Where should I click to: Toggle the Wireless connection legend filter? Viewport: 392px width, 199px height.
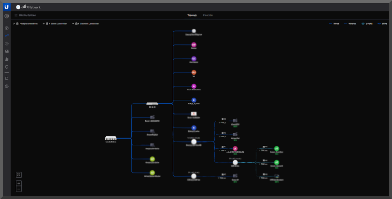pyautogui.click(x=351, y=23)
